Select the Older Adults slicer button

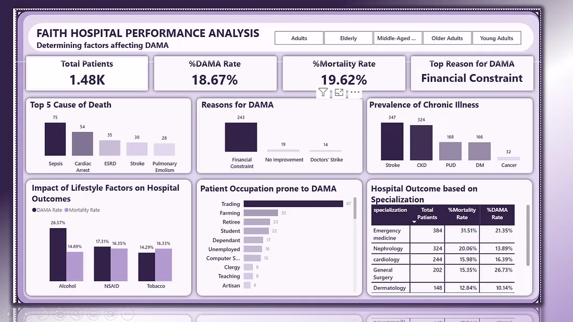pyautogui.click(x=447, y=38)
